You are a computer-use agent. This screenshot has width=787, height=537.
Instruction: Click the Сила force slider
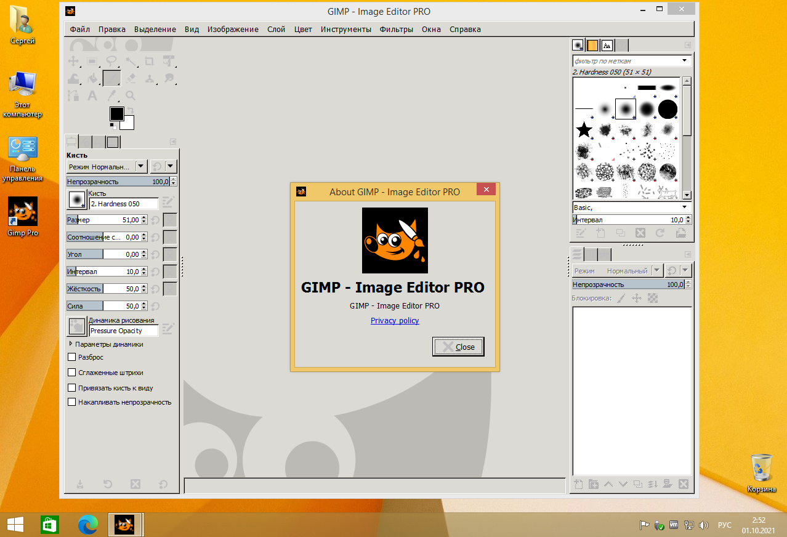pyautogui.click(x=103, y=306)
